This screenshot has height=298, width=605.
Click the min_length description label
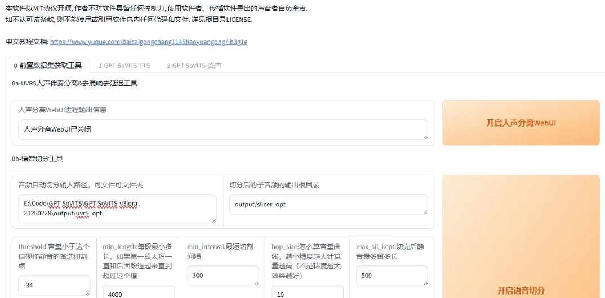[138, 261]
